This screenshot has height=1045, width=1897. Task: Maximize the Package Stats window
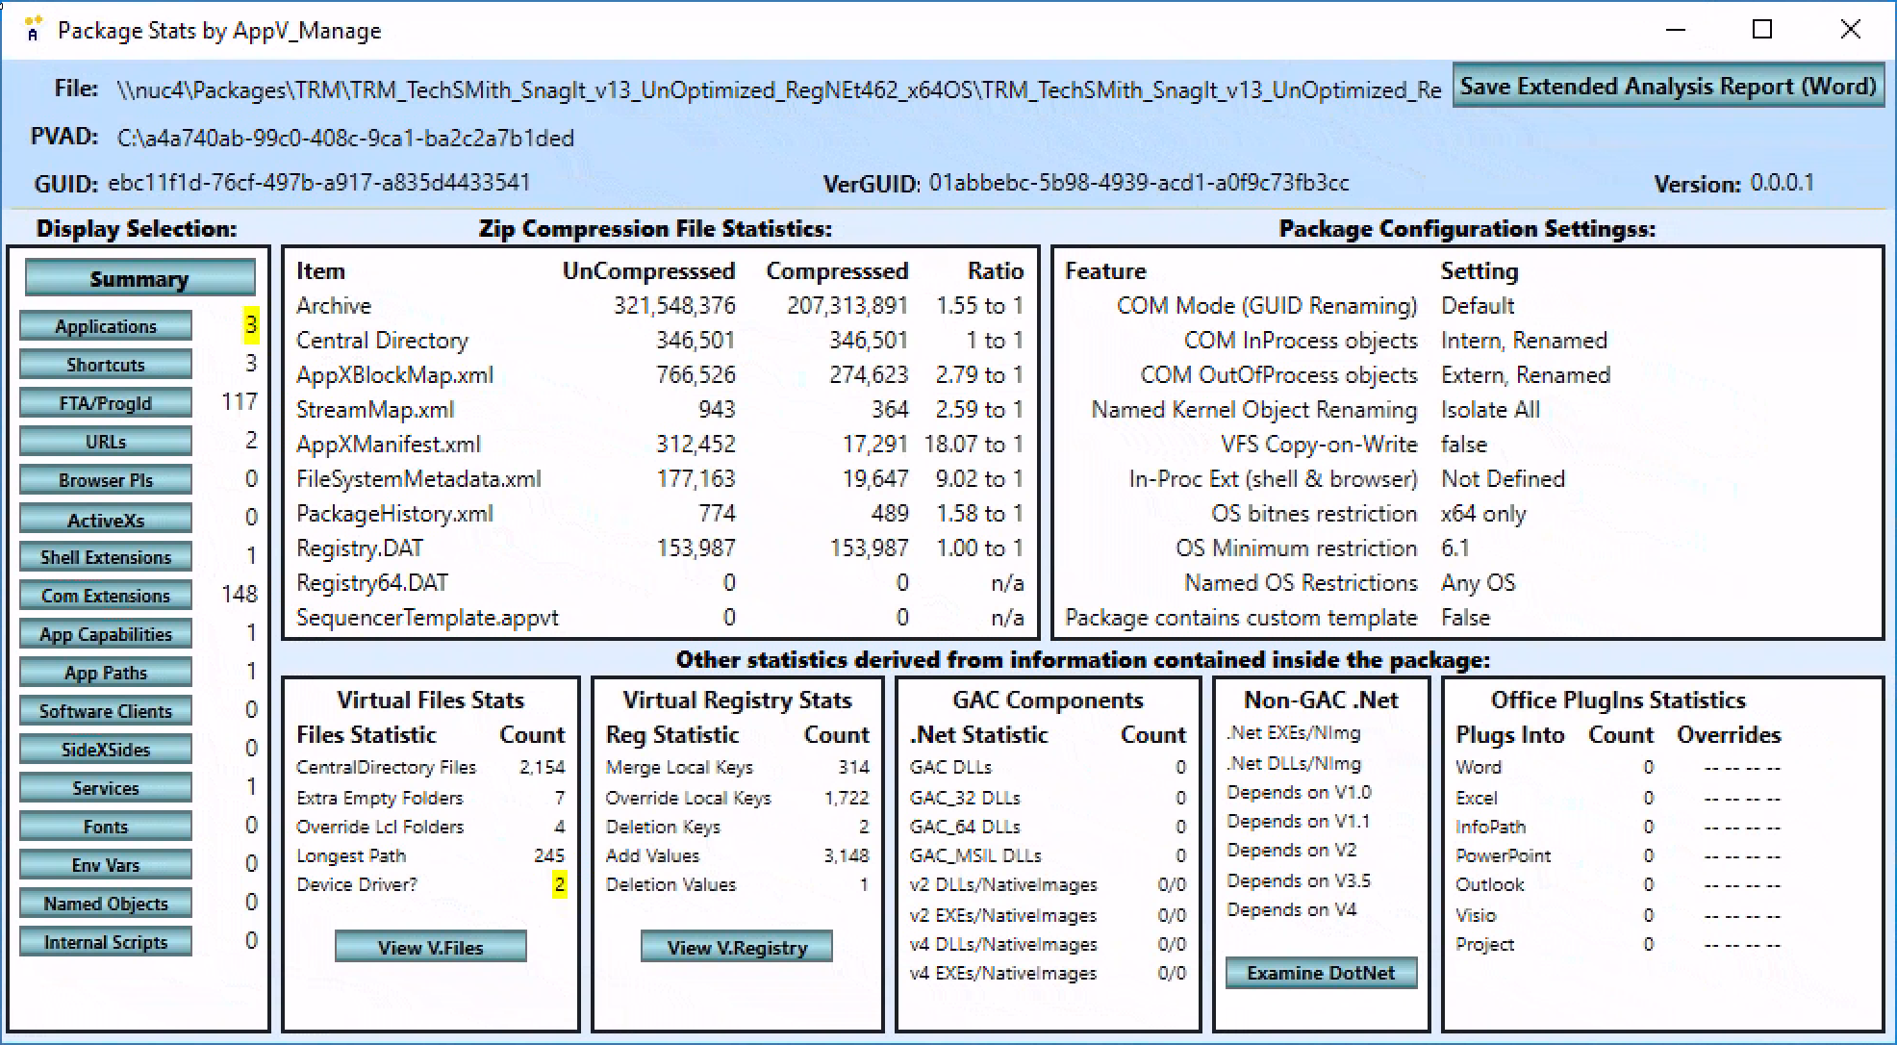pyautogui.click(x=1762, y=30)
